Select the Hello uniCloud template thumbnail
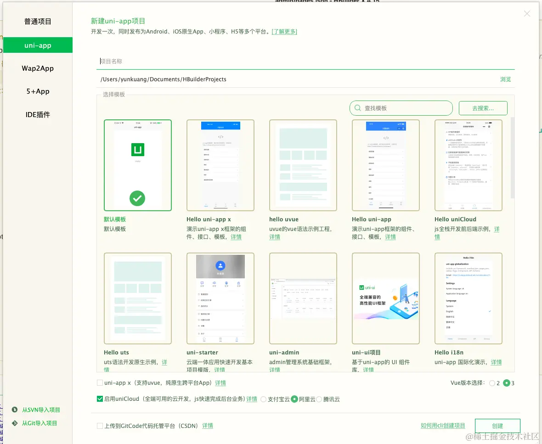Viewport: 542px width, 444px height. point(469,165)
